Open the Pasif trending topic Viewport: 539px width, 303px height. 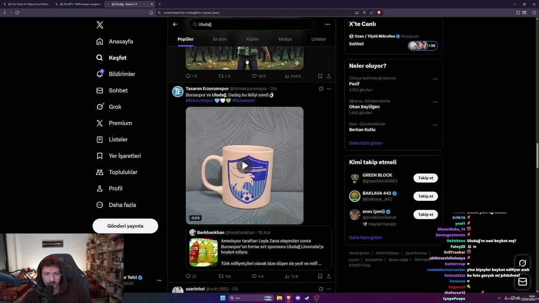[354, 84]
